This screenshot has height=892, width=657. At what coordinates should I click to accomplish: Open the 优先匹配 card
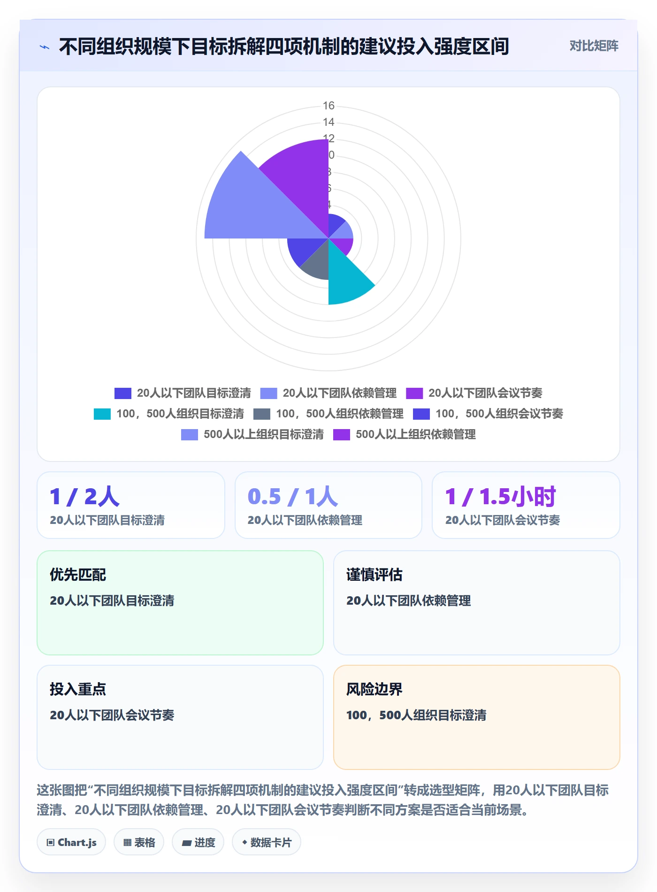coord(180,603)
